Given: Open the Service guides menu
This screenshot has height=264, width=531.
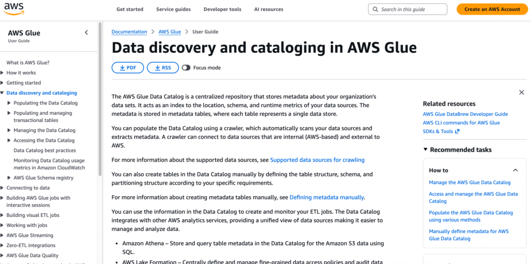Looking at the screenshot, I should pos(173,9).
